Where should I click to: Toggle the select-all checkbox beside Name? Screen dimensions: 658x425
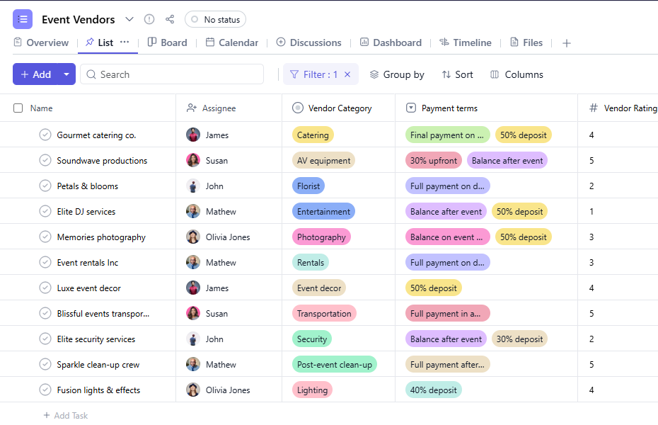[18, 108]
